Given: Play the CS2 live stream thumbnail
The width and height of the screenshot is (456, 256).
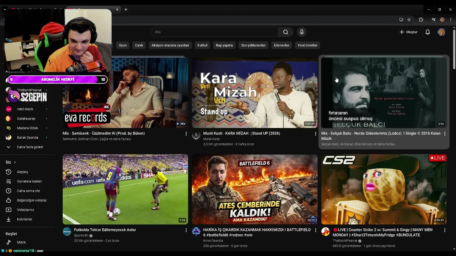Looking at the screenshot, I should click(x=384, y=189).
